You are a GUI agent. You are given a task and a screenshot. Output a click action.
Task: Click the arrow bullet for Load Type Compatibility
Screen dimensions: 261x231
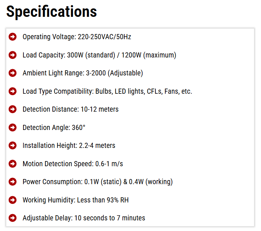point(12,91)
